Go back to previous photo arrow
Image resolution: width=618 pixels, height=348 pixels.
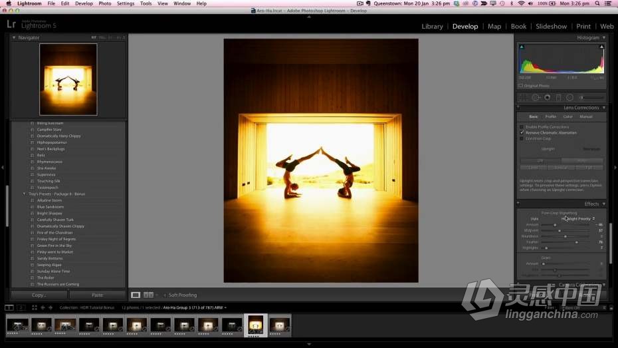tap(43, 307)
